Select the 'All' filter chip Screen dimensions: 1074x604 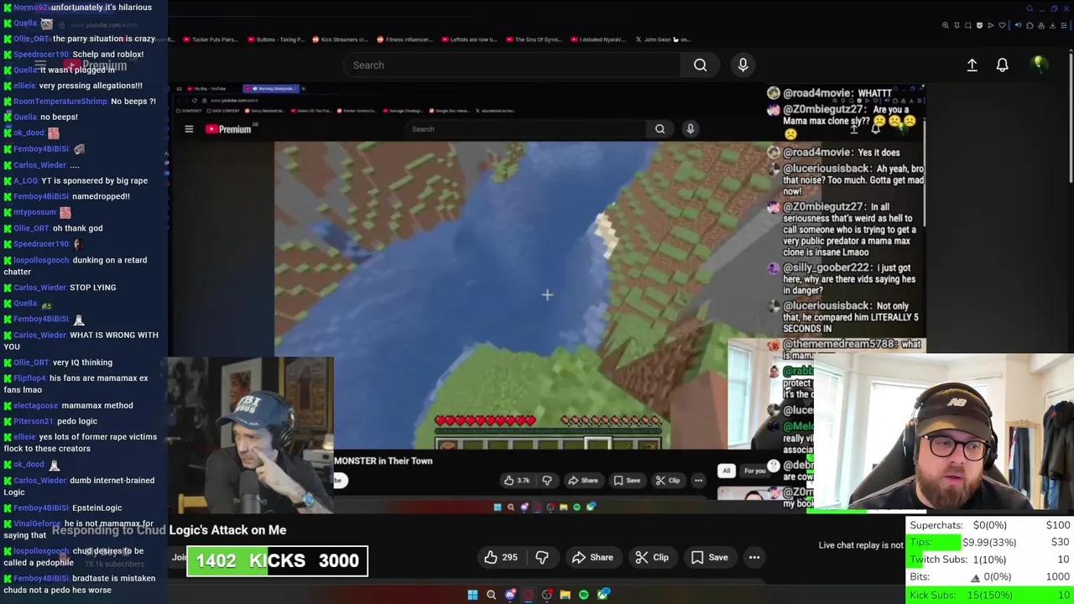(x=727, y=471)
